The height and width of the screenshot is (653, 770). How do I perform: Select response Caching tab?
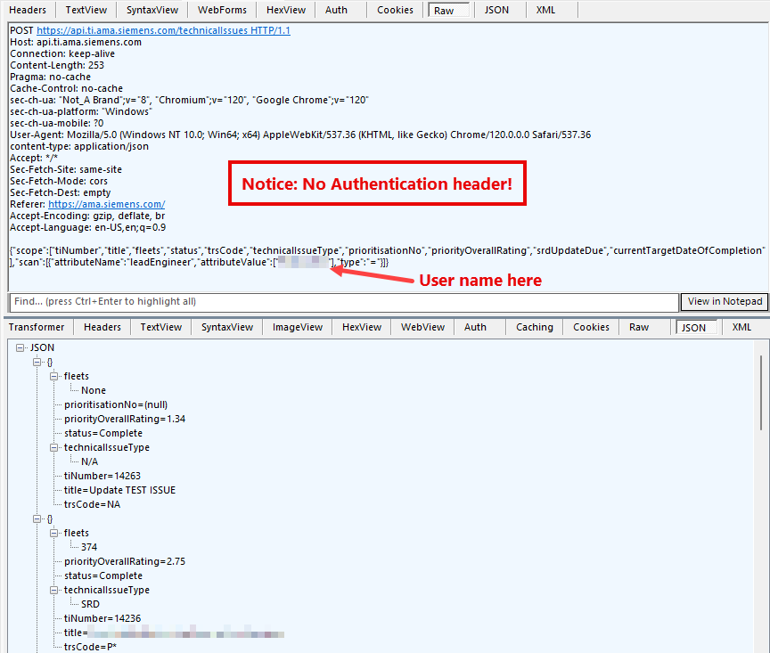(x=535, y=327)
